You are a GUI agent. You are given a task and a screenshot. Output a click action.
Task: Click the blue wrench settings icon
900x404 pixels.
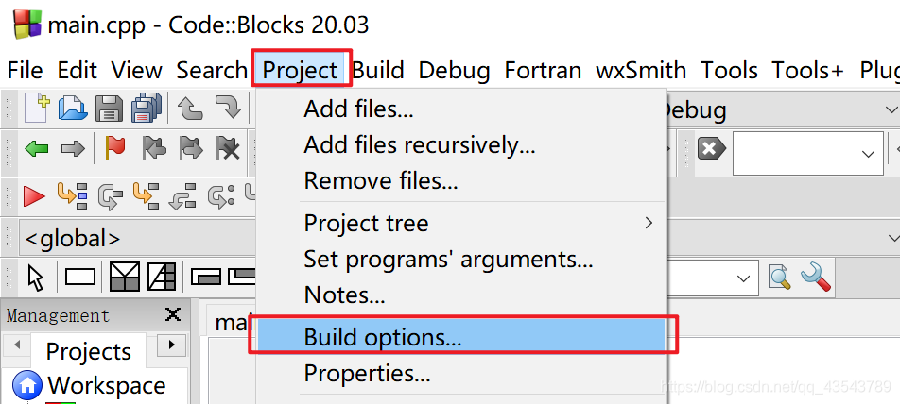(x=816, y=277)
